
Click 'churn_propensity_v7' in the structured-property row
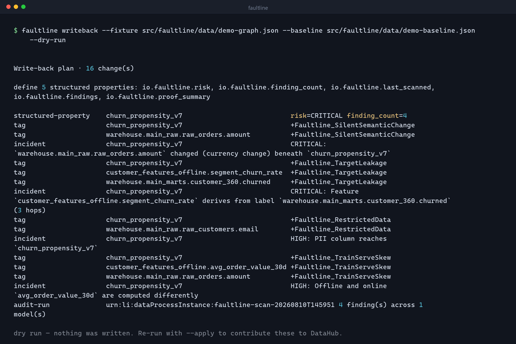tap(144, 116)
